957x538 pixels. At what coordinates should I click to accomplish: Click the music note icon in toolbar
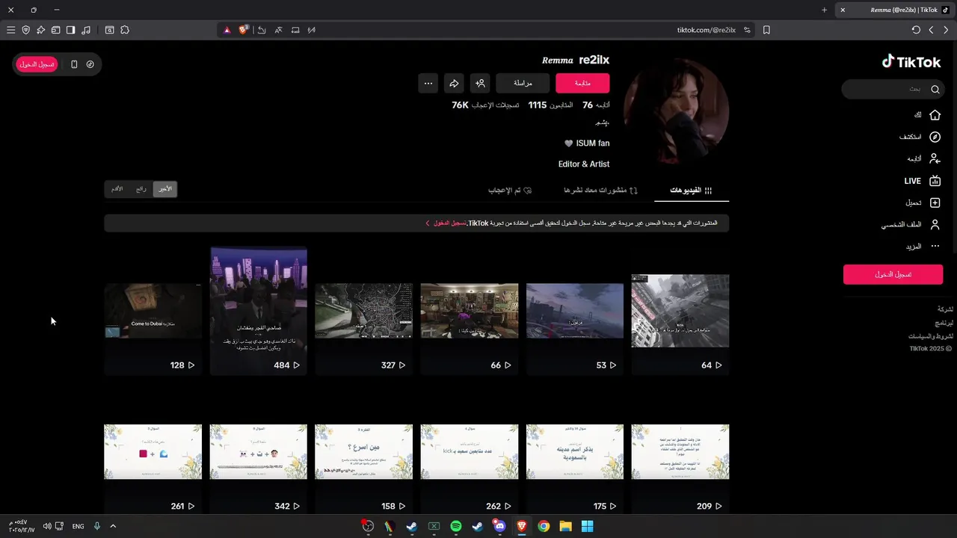(x=86, y=30)
